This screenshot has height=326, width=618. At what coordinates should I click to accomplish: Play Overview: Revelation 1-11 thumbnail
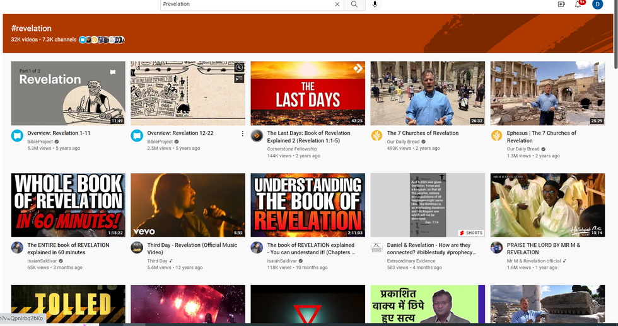(68, 93)
